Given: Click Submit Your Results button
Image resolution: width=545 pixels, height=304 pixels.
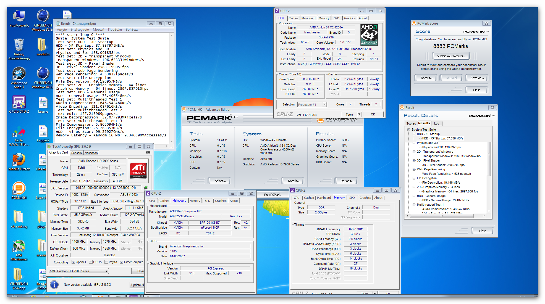Looking at the screenshot, I should coord(451,56).
